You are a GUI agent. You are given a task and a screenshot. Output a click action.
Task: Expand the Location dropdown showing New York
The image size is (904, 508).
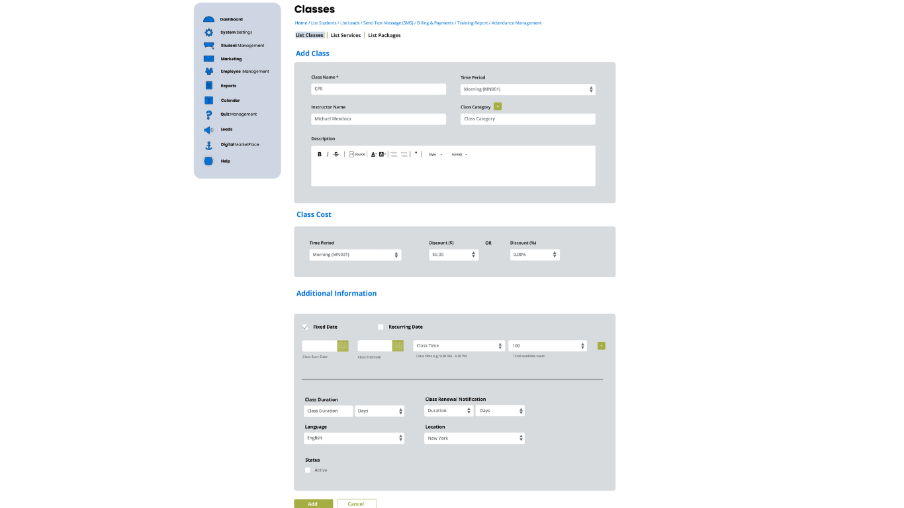point(474,438)
